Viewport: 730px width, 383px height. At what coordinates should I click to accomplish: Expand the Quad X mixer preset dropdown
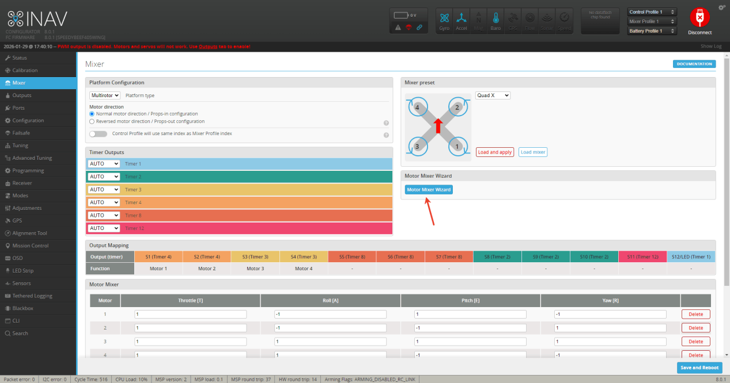[493, 95]
